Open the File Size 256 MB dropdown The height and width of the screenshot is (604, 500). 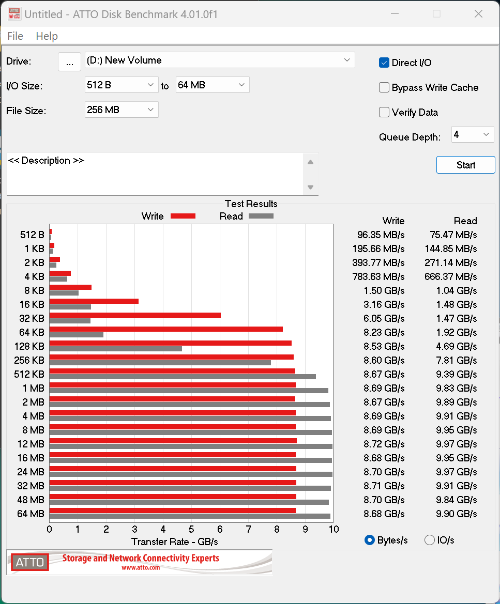coord(122,110)
